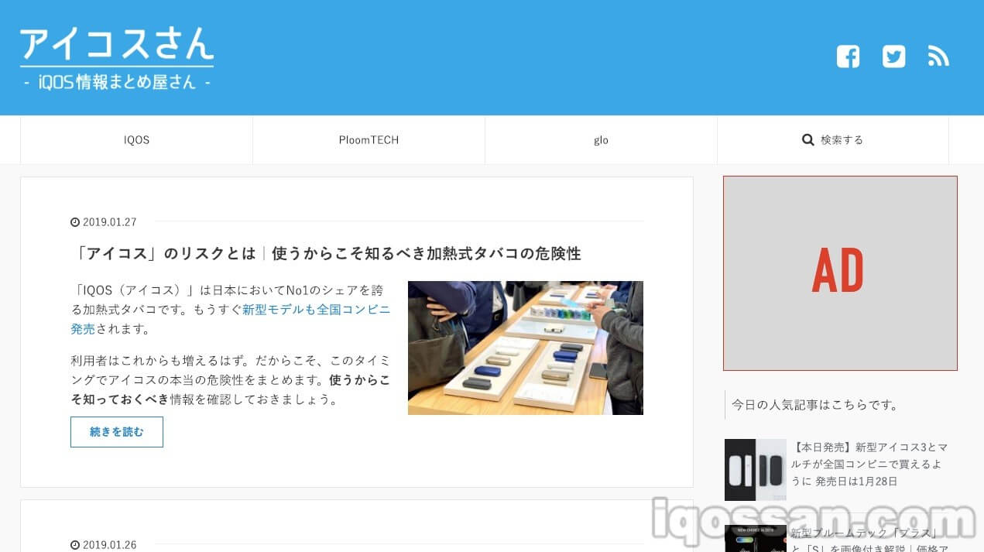The height and width of the screenshot is (552, 984).
Task: Click the 2019.01.26 post date
Action: click(109, 544)
